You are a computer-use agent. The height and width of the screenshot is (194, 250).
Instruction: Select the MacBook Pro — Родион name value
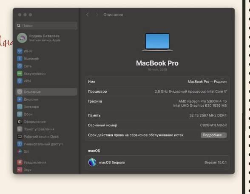point(207,82)
